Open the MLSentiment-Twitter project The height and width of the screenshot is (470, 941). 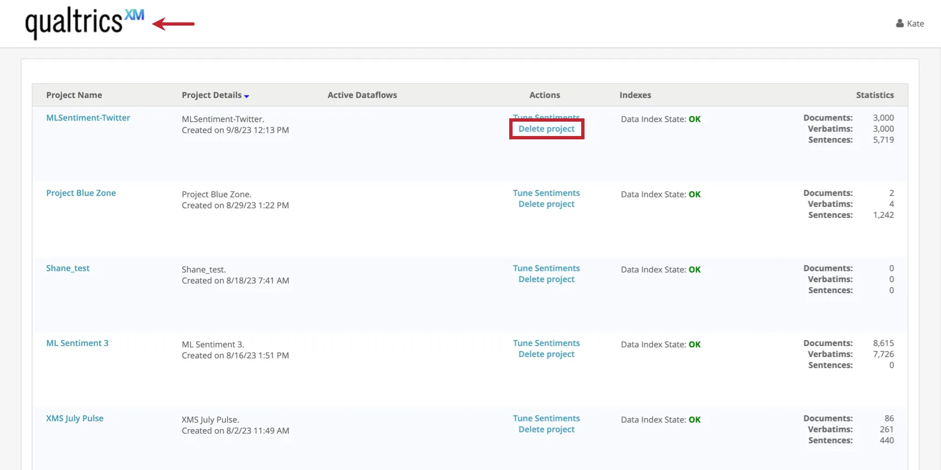coord(88,118)
